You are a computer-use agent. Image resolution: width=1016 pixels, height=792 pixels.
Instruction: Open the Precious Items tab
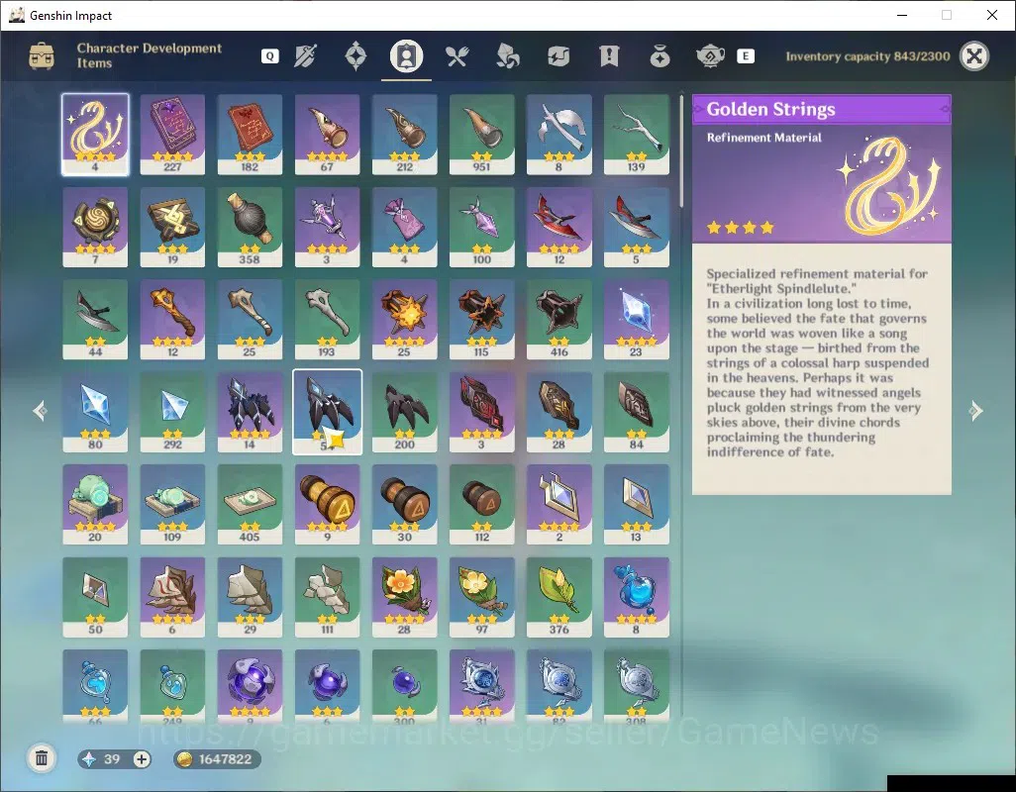(660, 56)
